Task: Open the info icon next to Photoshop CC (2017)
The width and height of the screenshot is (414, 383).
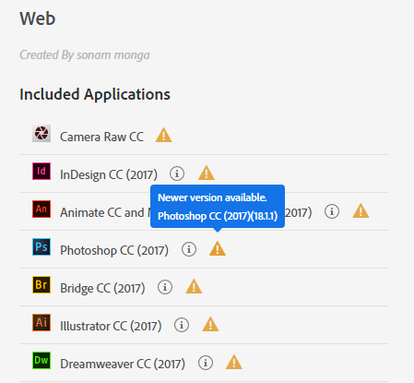Action: [x=189, y=249]
